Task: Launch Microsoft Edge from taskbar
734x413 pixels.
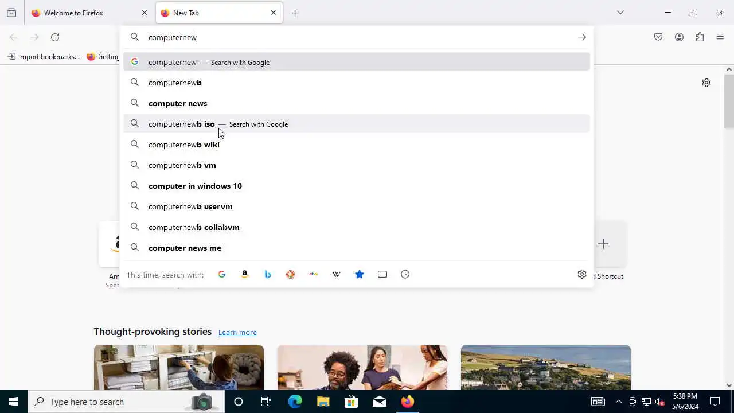Action: coord(295,402)
